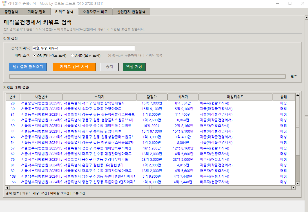
Task: Click the main window scroll-up arrow
Action: point(306,17)
